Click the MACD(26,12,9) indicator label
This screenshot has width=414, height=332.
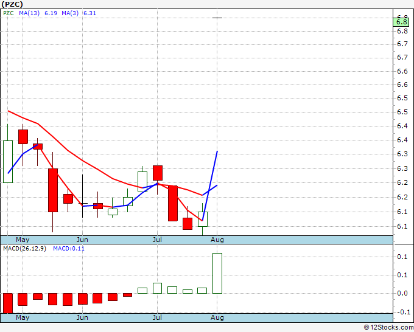[x=24, y=249]
